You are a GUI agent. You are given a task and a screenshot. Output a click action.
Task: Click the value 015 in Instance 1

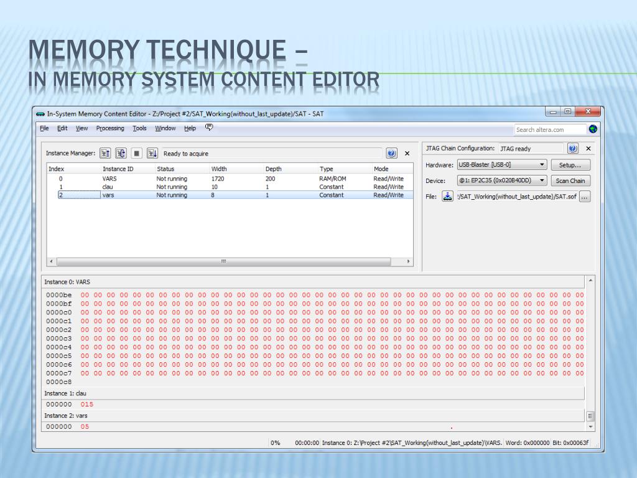coord(87,405)
